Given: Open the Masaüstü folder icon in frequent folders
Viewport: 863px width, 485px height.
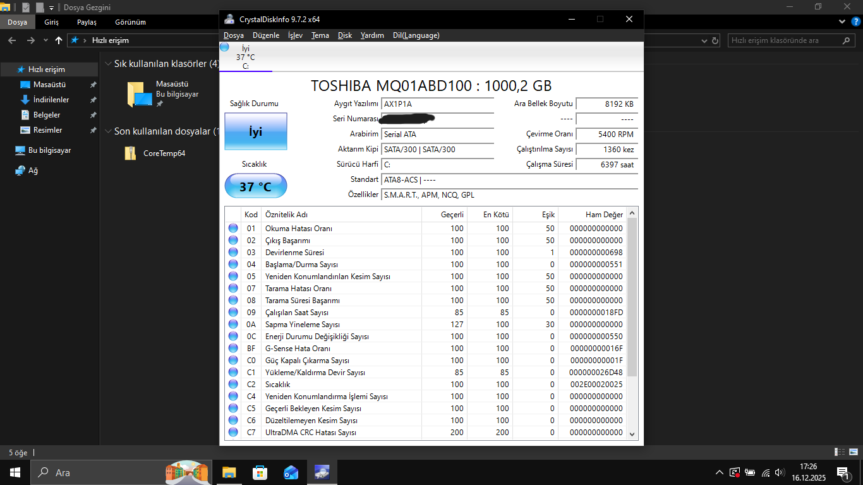Looking at the screenshot, I should coord(140,94).
